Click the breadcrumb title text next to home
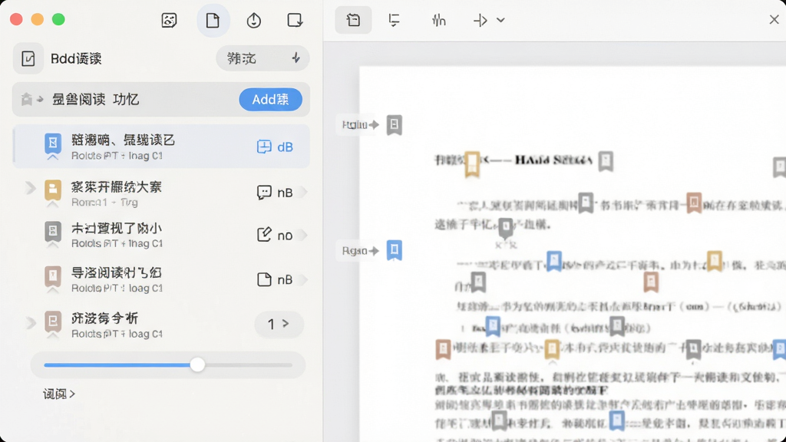 (x=95, y=99)
